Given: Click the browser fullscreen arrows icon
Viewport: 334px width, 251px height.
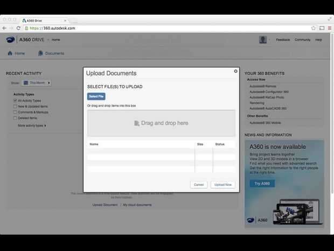Looking at the screenshot, I should coord(330,19).
